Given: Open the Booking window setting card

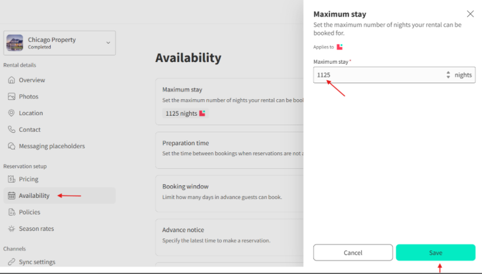Looking at the screenshot, I should (229, 193).
